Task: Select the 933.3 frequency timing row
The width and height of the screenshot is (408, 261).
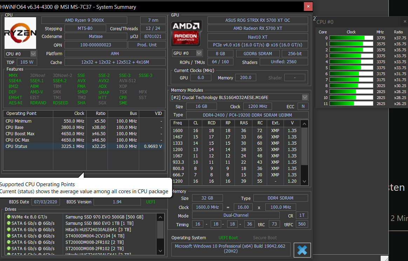Action: 236,162
